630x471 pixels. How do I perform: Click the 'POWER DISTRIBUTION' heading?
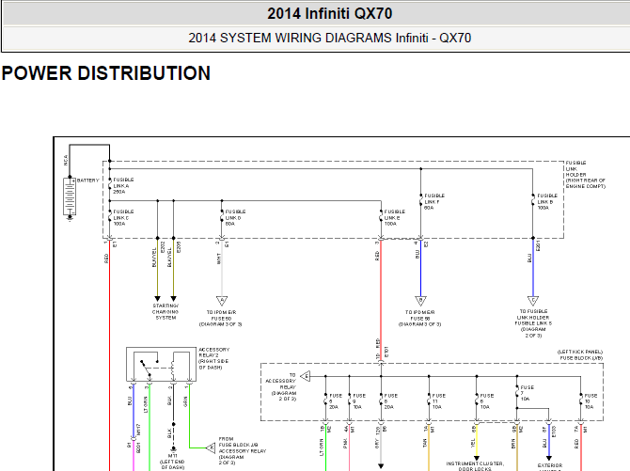coord(106,73)
